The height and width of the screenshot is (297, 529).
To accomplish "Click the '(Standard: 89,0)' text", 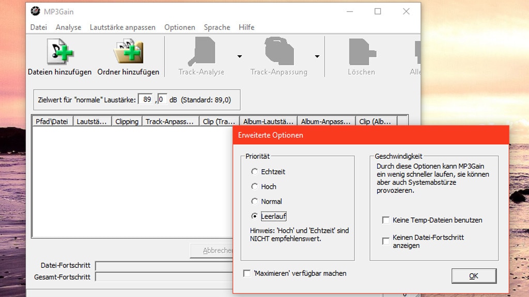I will (206, 100).
